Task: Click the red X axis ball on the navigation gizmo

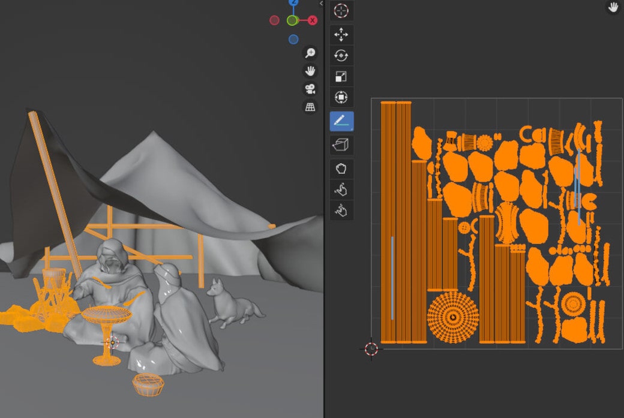Action: [x=312, y=20]
